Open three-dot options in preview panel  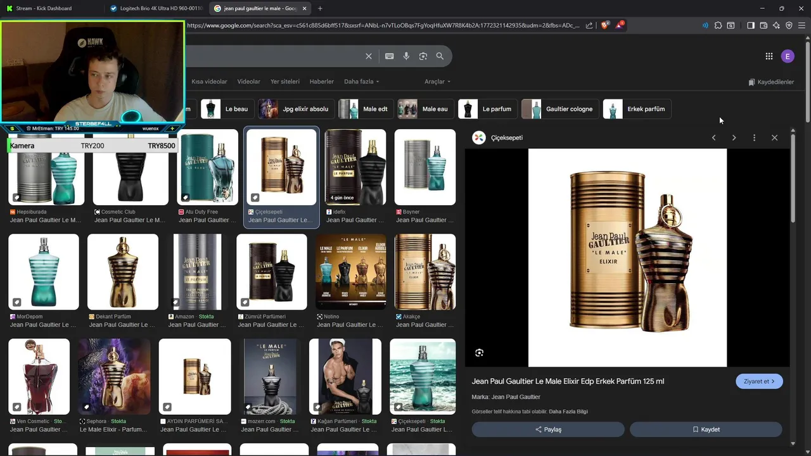pyautogui.click(x=754, y=137)
